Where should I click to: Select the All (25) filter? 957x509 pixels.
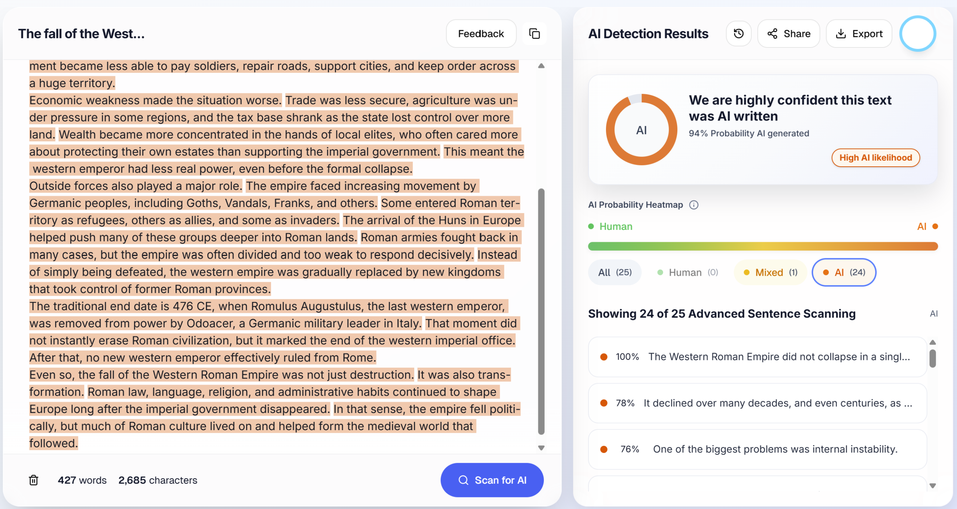[615, 272]
